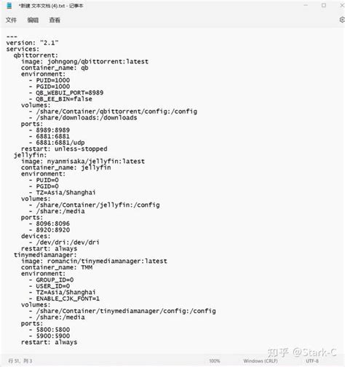Screen dimensions: 345x367
Task: Open the 编辑 menu
Action: [x=33, y=20]
